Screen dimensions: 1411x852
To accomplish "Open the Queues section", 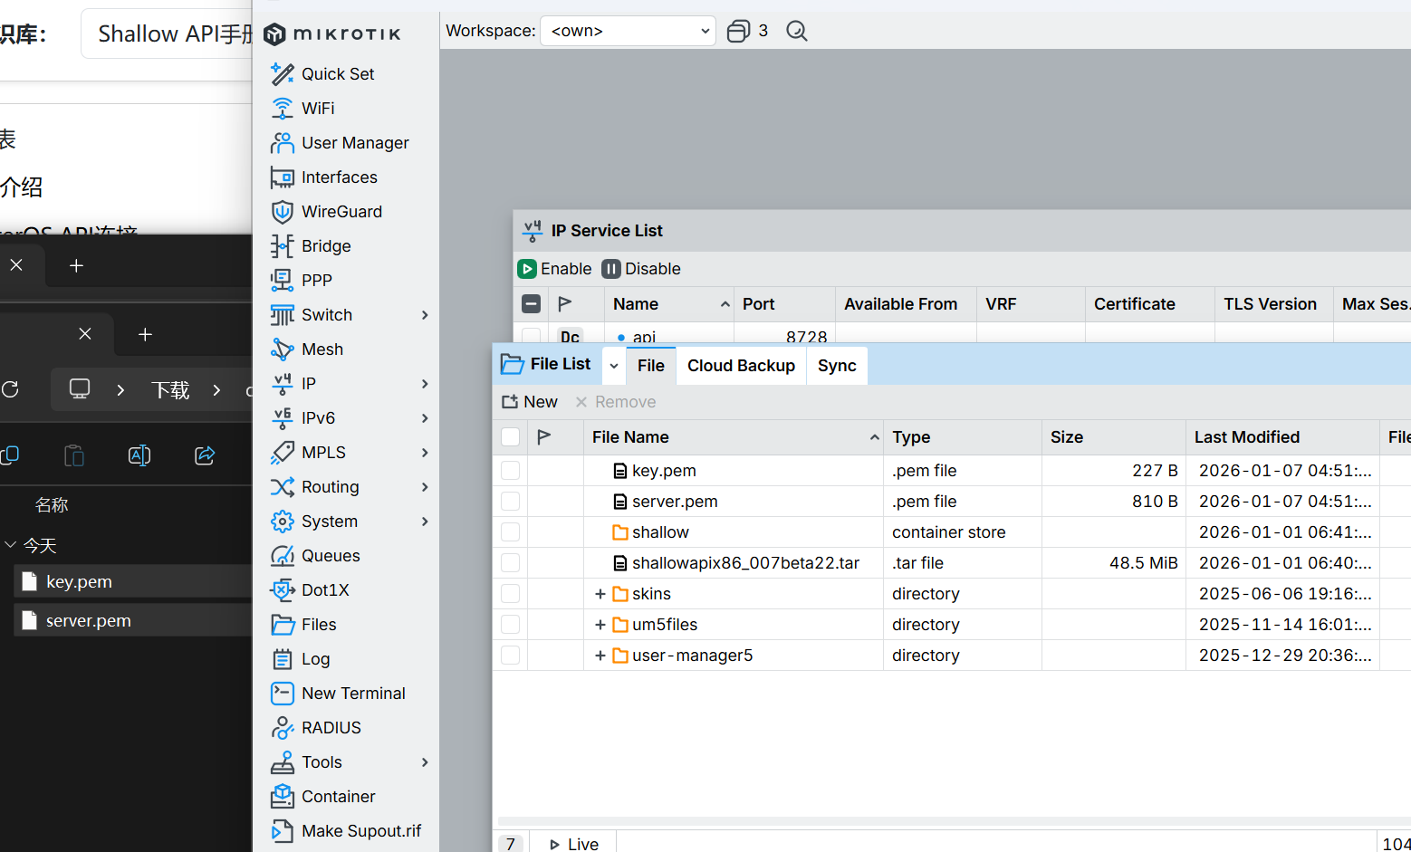I will (x=330, y=556).
